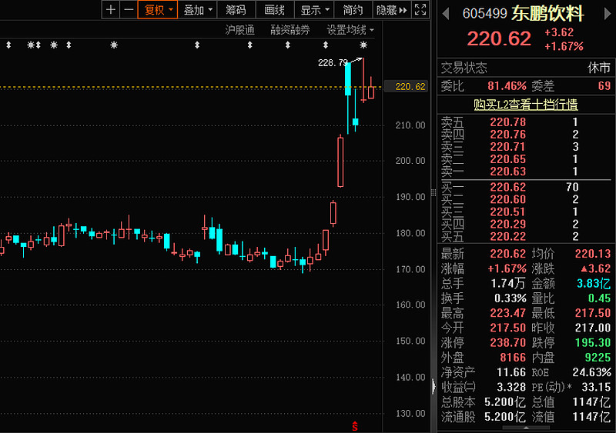Open the 显示 dropdown menu
616x433 pixels.
(314, 10)
